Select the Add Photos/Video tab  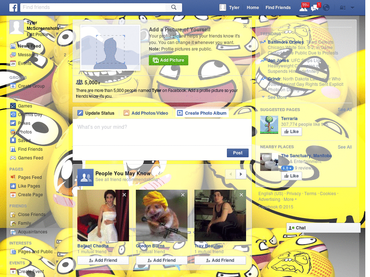pos(146,113)
